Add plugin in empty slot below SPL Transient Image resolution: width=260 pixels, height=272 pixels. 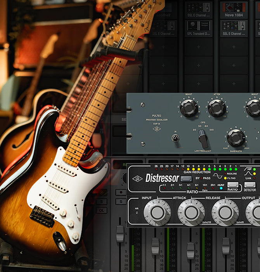tap(198, 47)
